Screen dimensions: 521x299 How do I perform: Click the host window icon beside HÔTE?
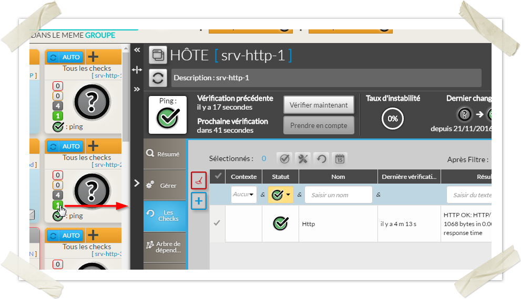tap(158, 55)
